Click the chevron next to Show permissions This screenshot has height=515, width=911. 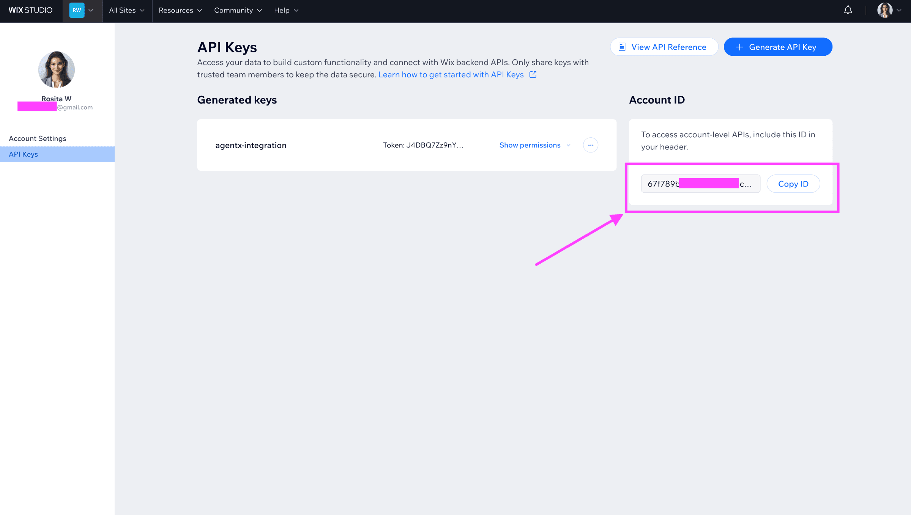pyautogui.click(x=569, y=145)
